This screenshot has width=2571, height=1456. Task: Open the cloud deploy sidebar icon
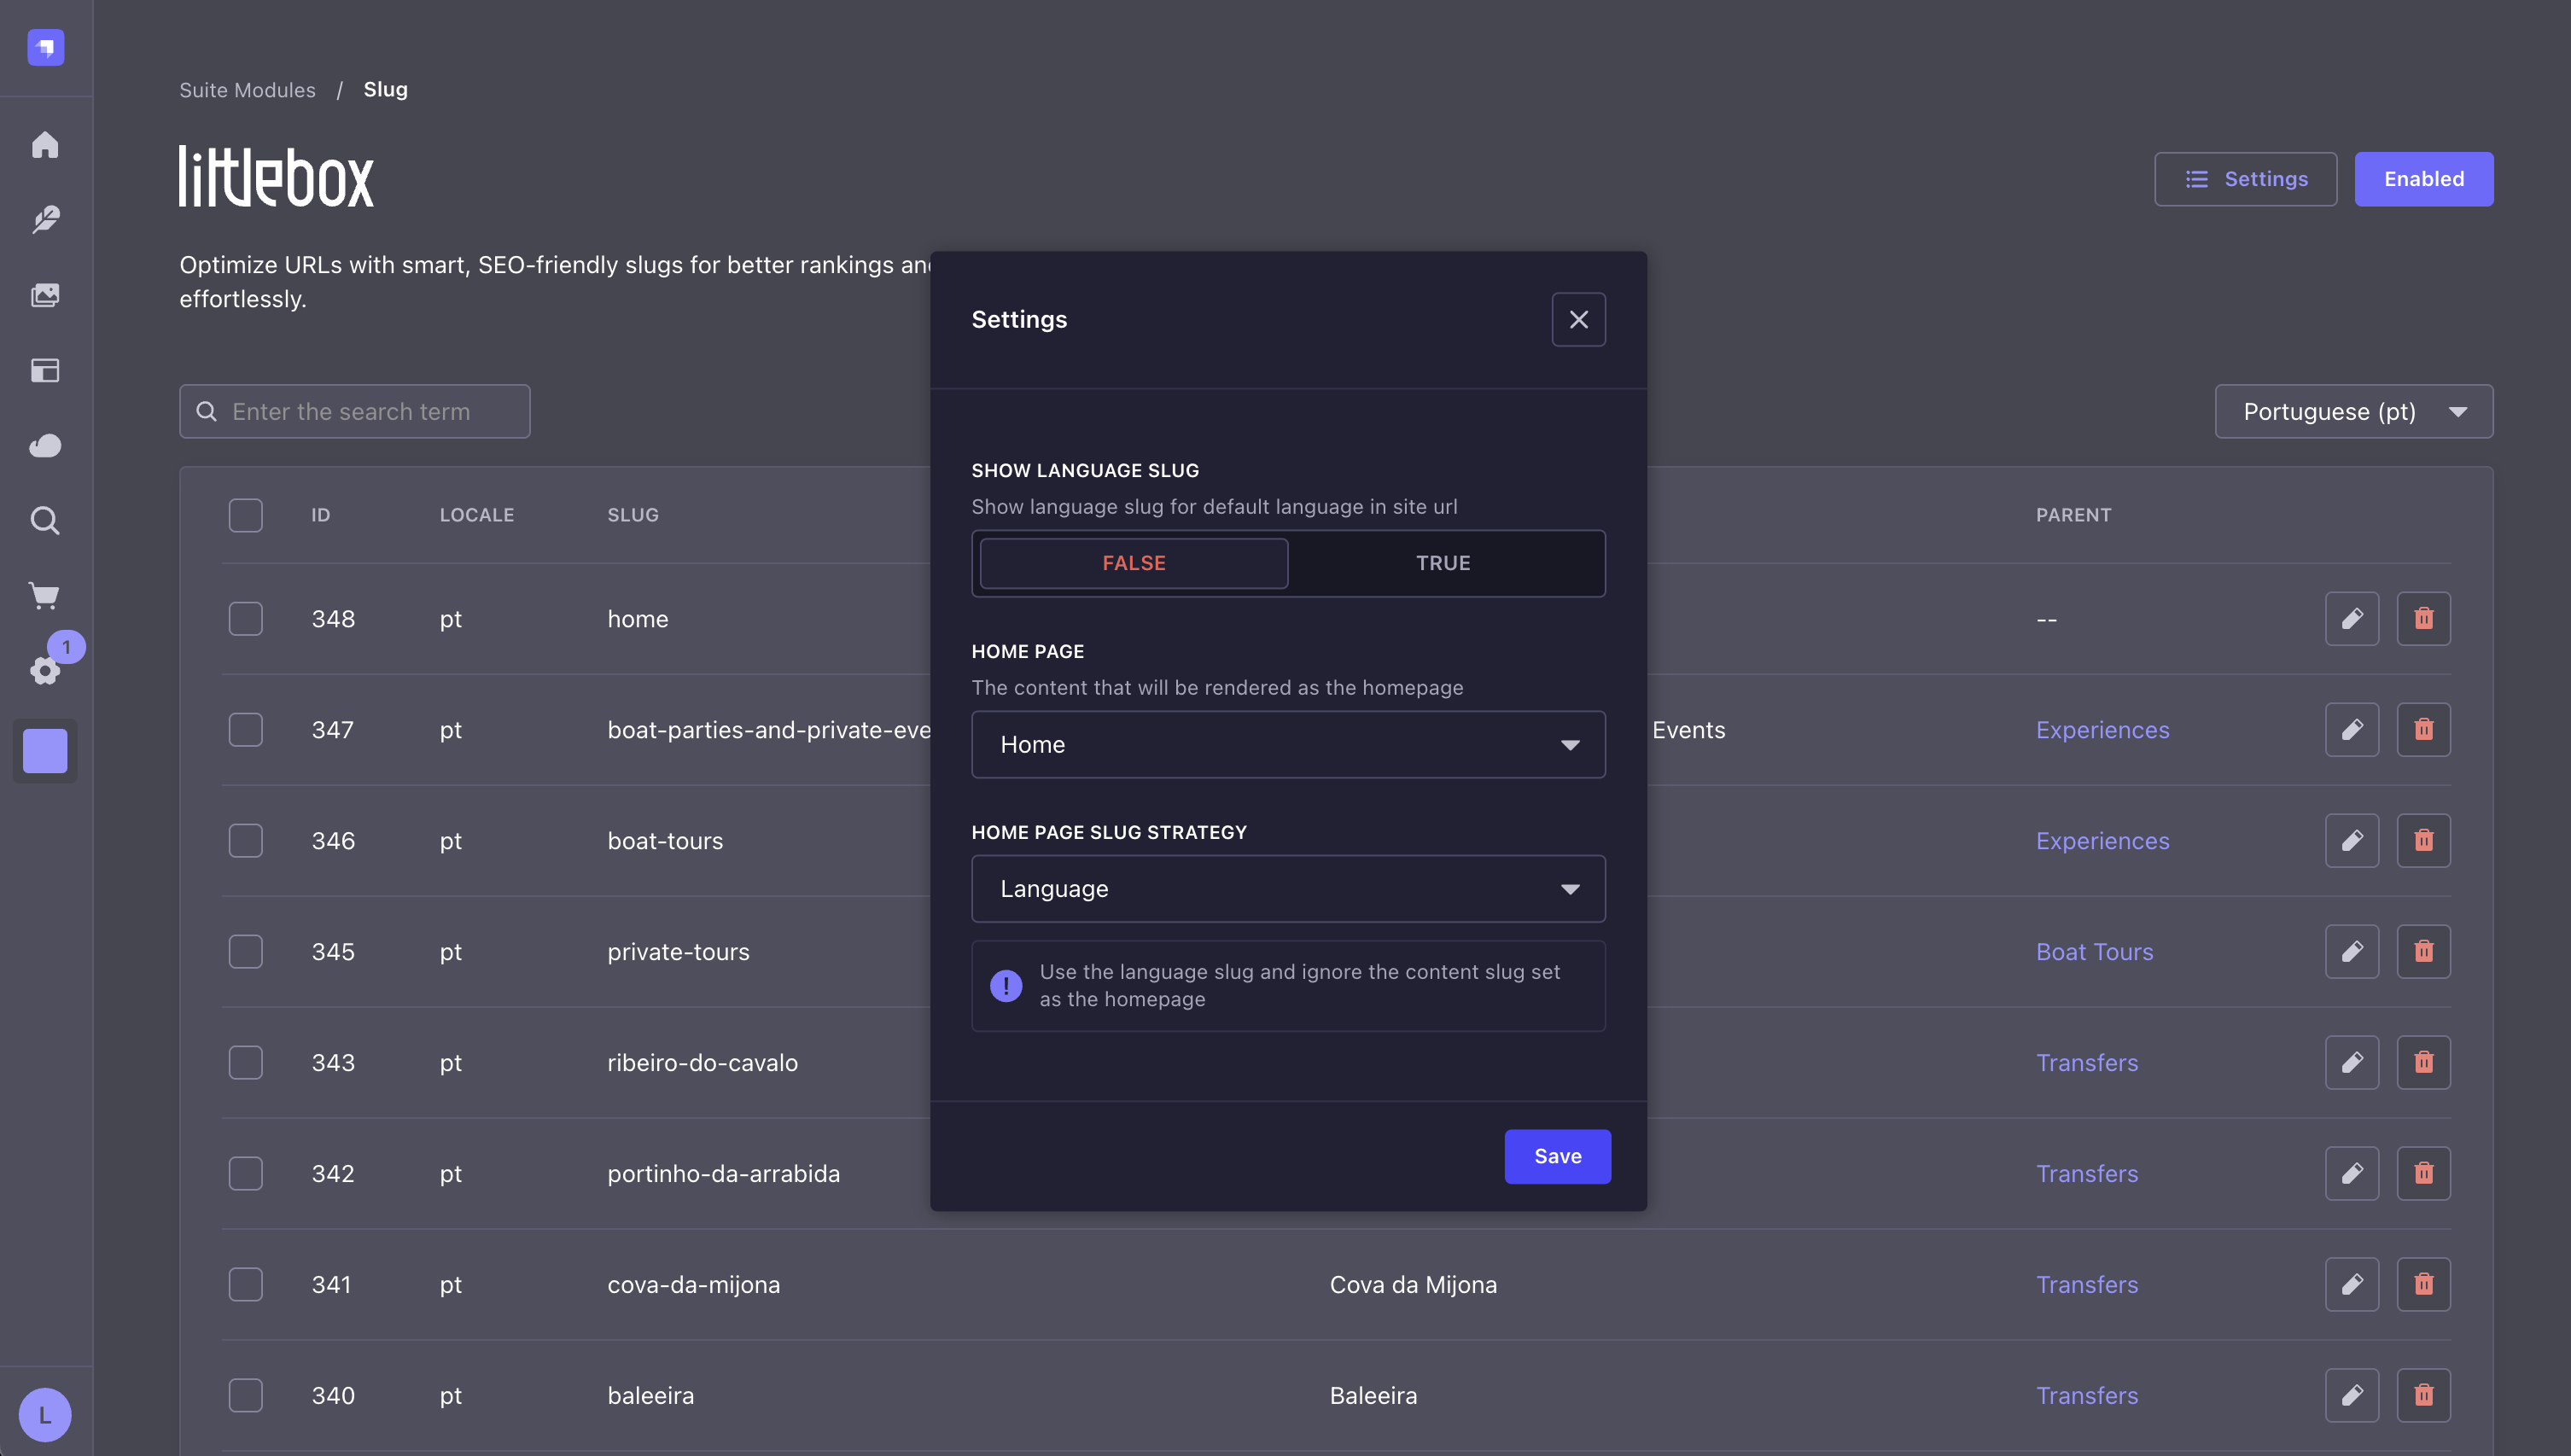click(45, 445)
